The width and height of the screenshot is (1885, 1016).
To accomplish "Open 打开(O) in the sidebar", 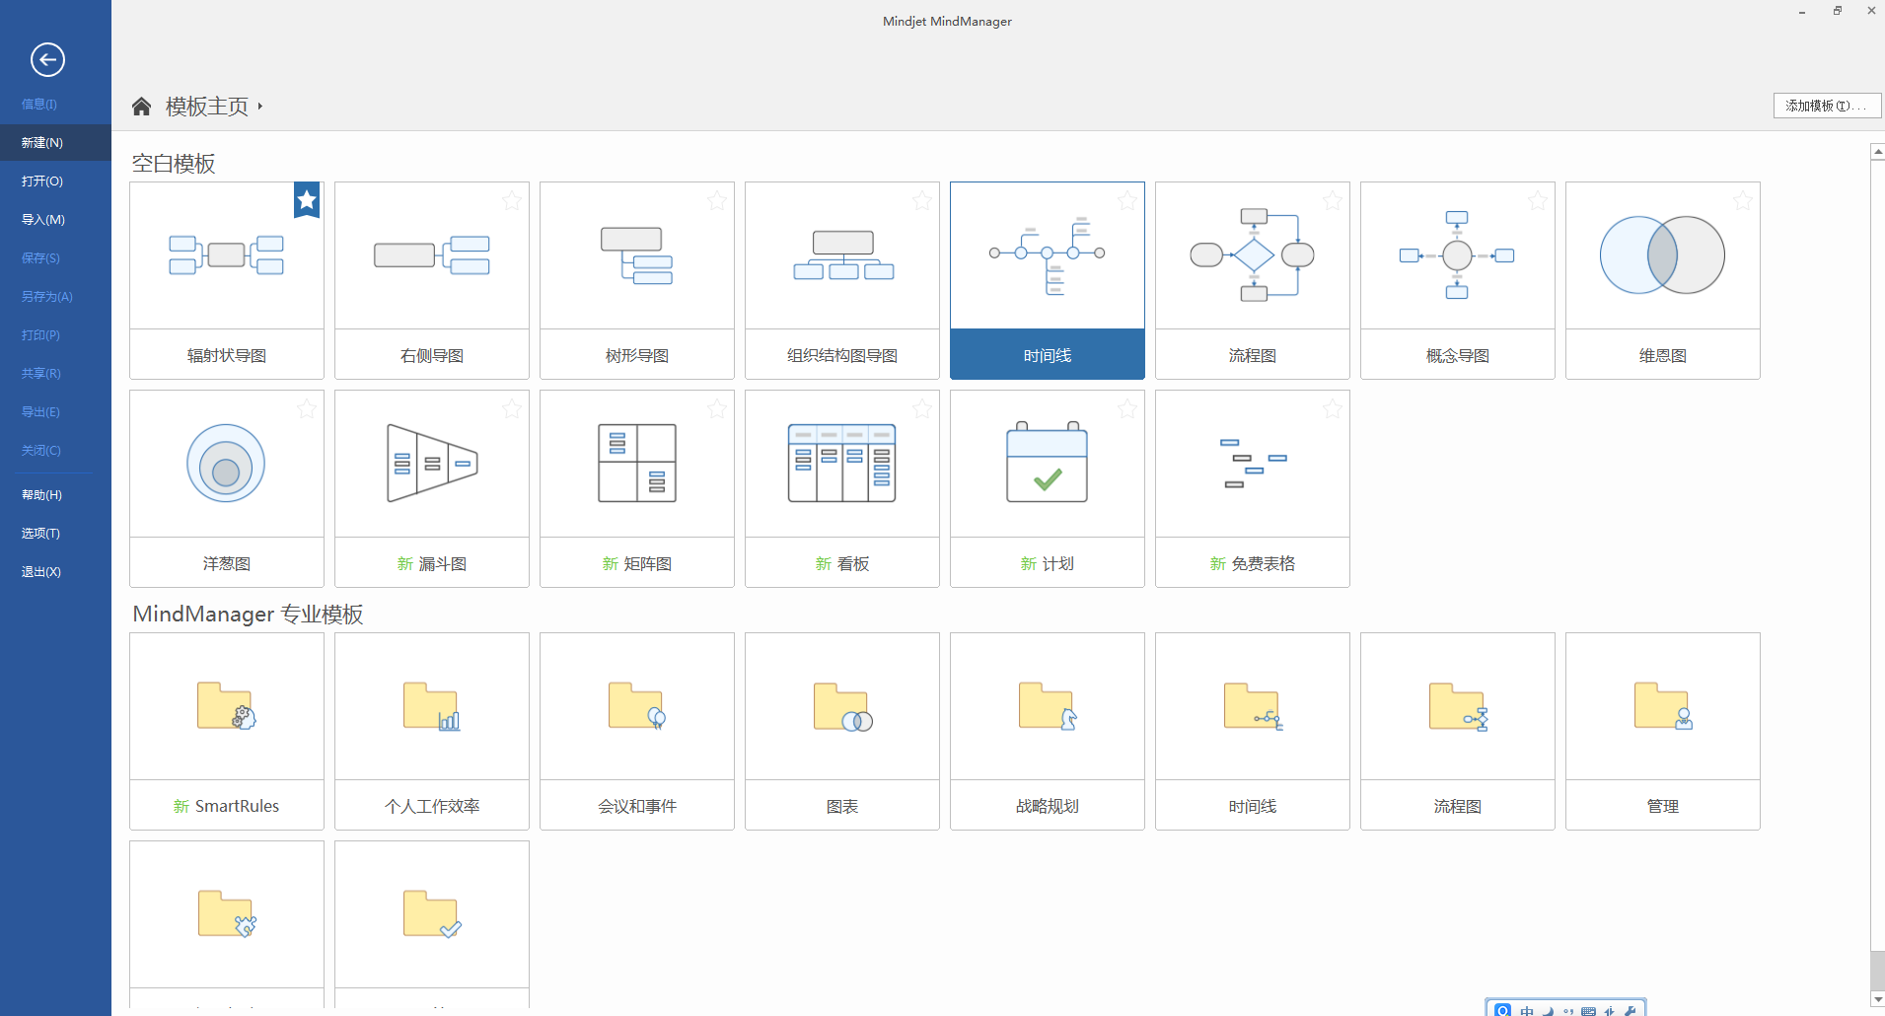I will coord(39,181).
